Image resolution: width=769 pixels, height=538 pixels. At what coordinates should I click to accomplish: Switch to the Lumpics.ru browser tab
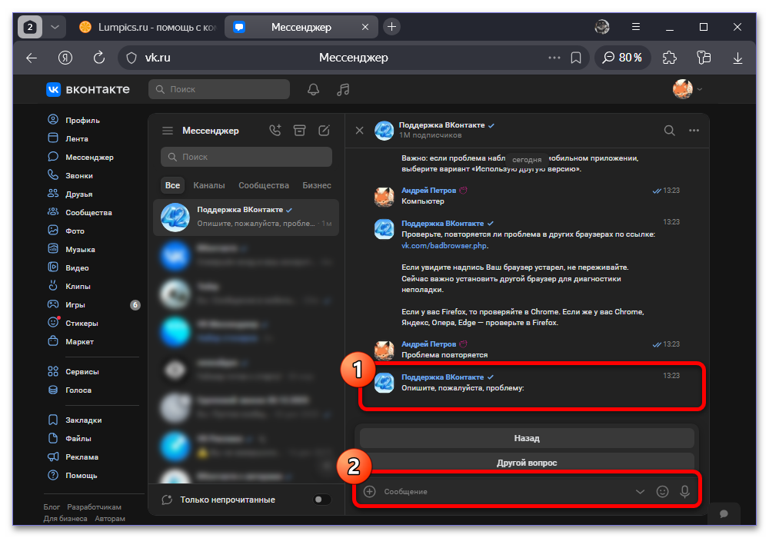click(x=148, y=27)
